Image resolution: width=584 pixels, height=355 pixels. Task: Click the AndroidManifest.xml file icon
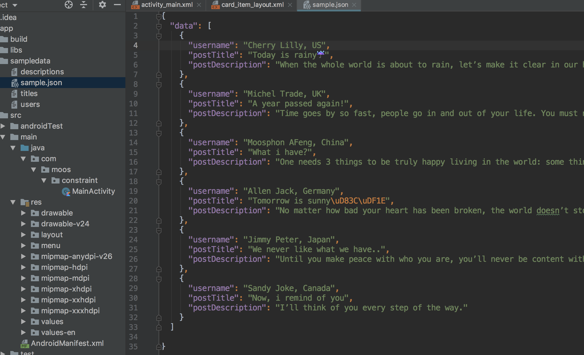[25, 344]
